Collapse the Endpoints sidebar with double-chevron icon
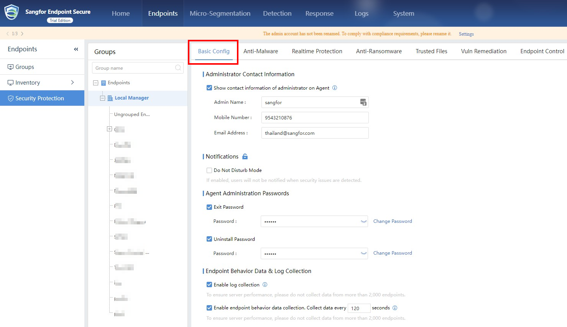This screenshot has height=327, width=567. 76,49
